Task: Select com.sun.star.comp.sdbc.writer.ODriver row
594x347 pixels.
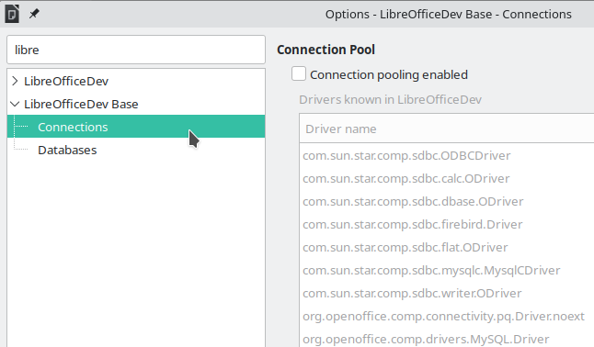Action: [x=447, y=293]
